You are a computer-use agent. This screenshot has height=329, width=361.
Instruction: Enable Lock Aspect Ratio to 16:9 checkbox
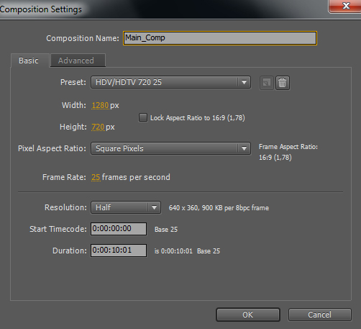point(143,117)
